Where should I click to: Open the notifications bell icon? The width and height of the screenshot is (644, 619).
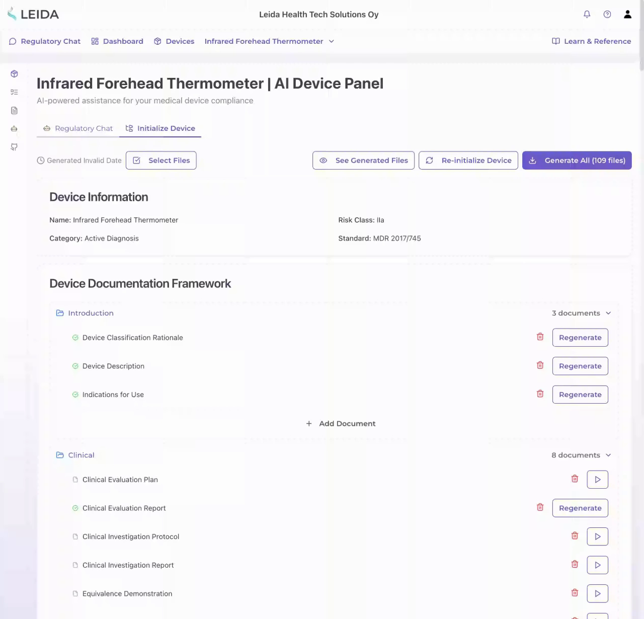coord(587,14)
